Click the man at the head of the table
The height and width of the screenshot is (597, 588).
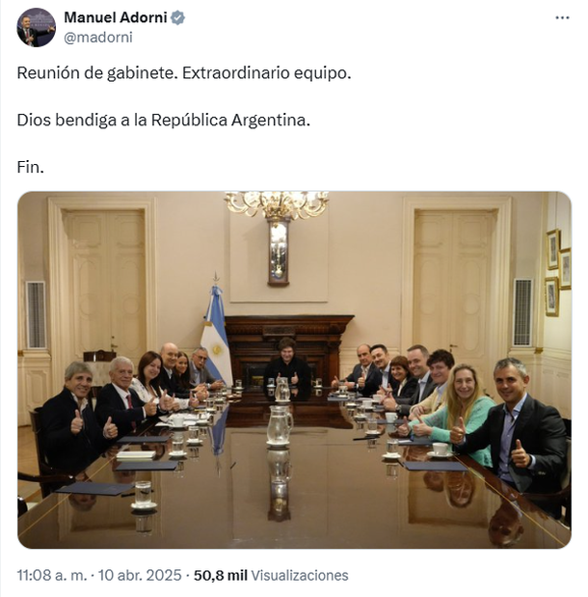coord(287,367)
